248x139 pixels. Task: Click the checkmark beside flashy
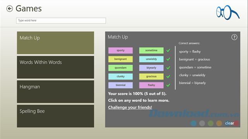click(168, 85)
